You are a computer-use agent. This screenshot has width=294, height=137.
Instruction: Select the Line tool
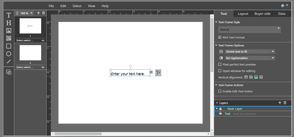[9, 61]
